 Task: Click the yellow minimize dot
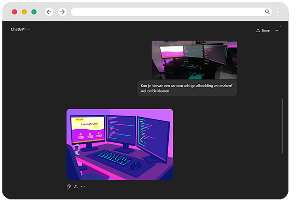pyautogui.click(x=24, y=12)
